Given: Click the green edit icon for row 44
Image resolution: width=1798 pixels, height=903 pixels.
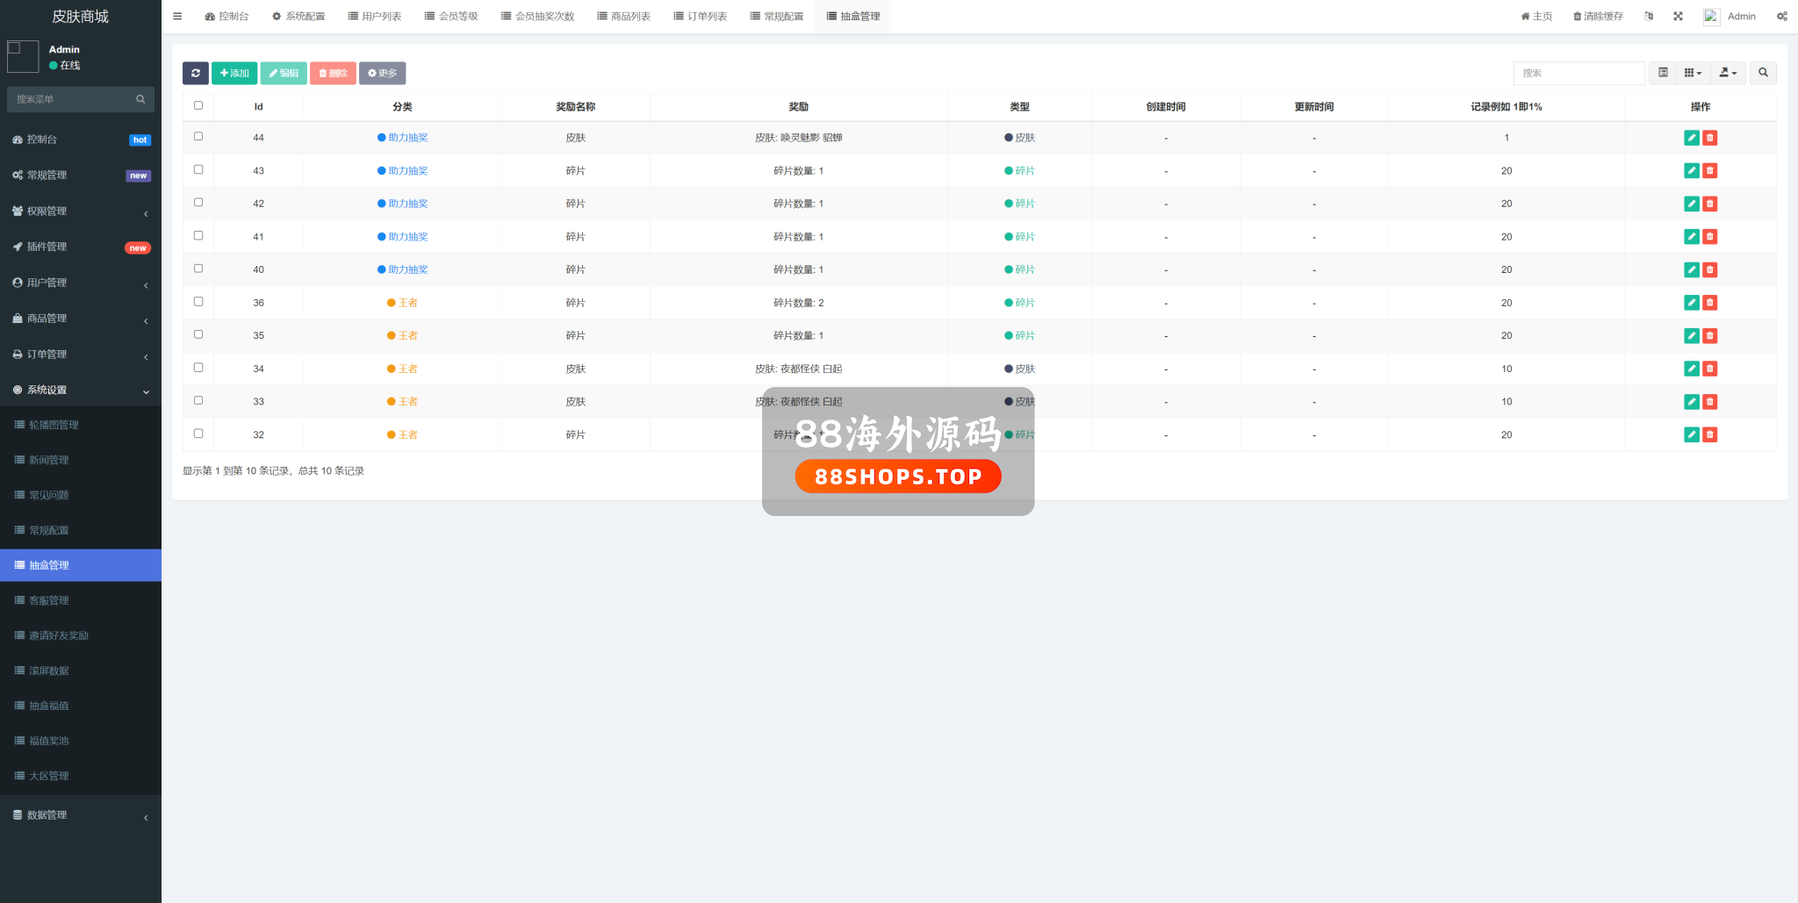Looking at the screenshot, I should pos(1691,138).
